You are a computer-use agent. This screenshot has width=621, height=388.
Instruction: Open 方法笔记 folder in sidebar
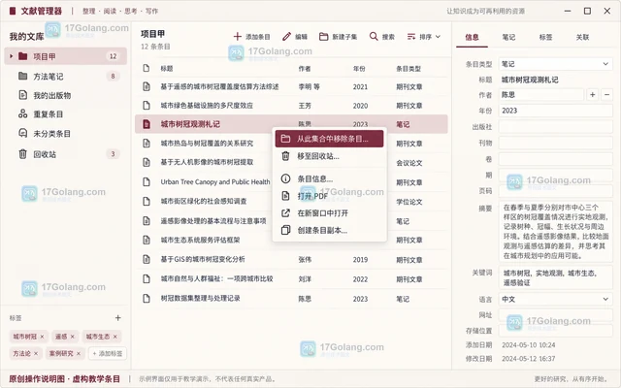[x=65, y=76]
